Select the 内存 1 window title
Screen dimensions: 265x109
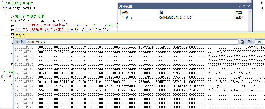[20, 36]
